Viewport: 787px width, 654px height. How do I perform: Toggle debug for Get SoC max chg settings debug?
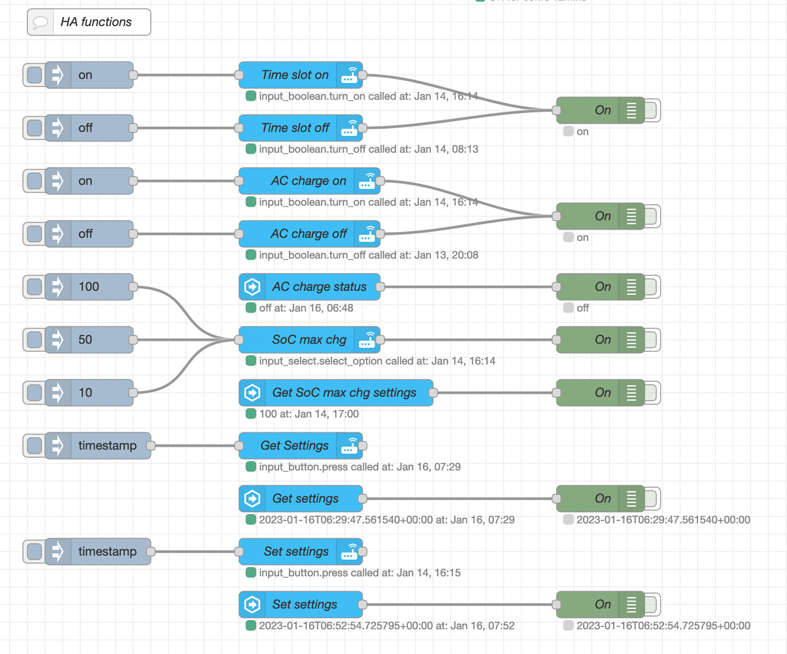click(652, 392)
